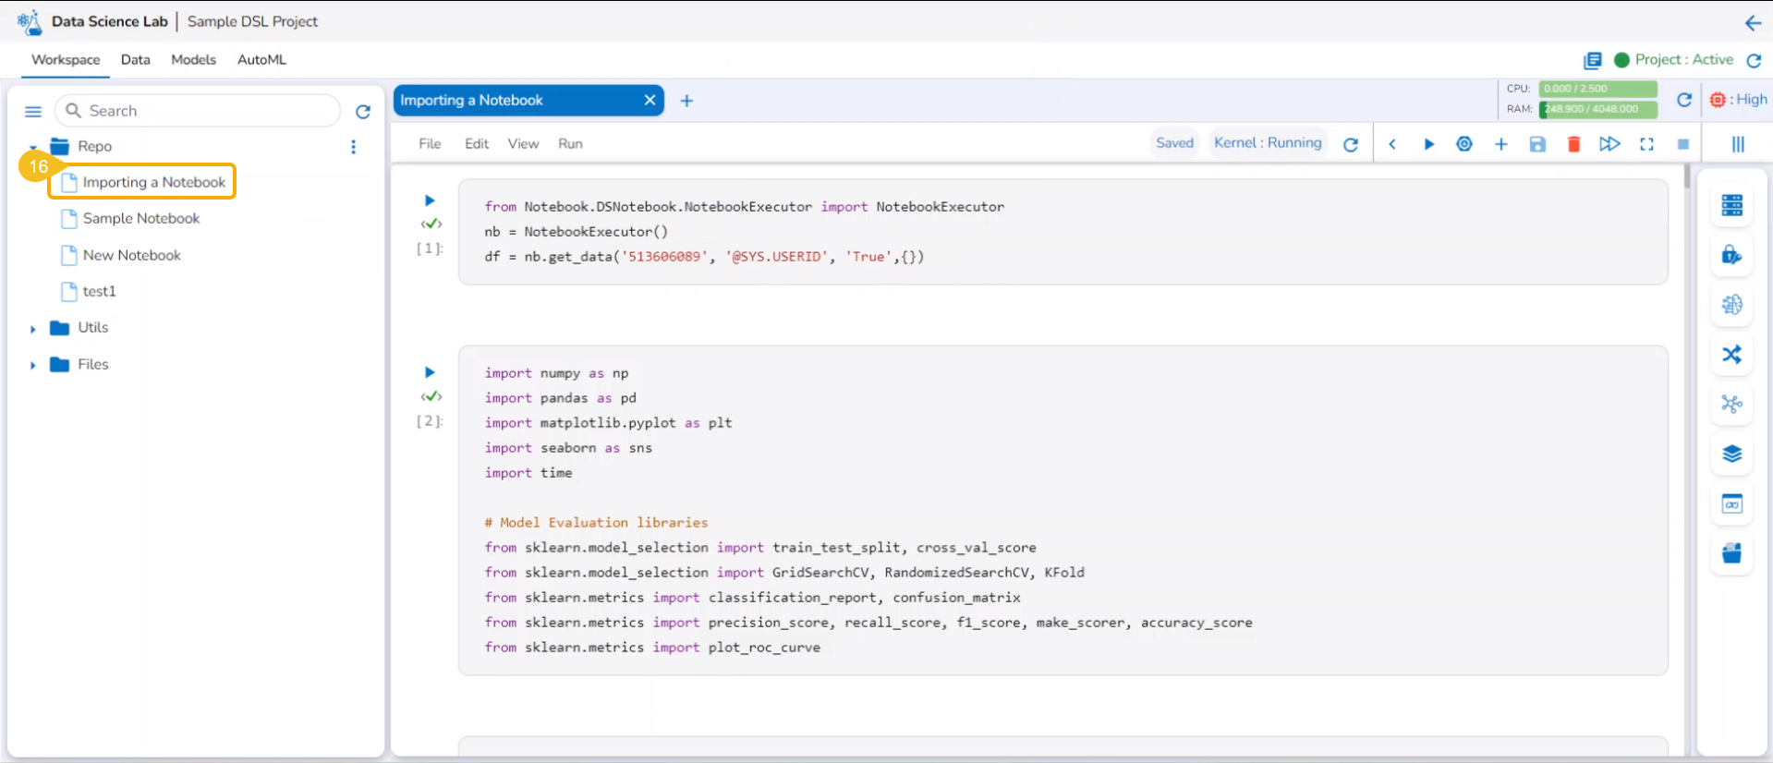Switch to the AutoML tab
Viewport: 1773px width, 763px height.
coord(261,60)
